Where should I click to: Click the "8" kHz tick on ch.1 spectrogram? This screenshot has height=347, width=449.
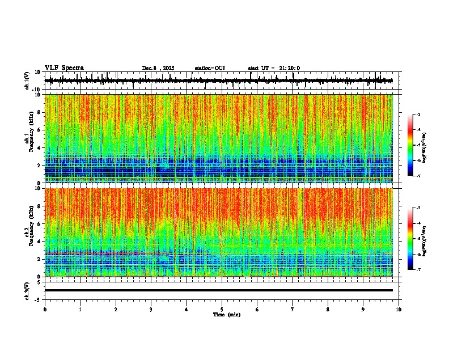pos(39,112)
